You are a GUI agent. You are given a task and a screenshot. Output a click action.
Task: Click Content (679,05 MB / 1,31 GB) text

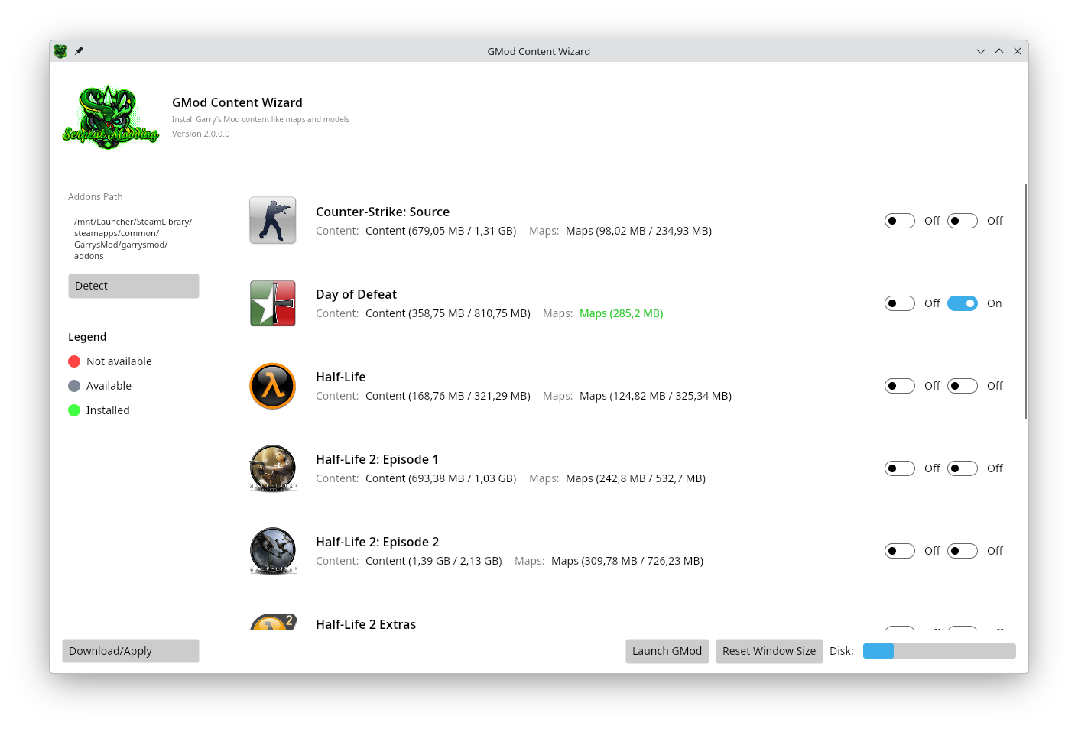[x=441, y=231]
